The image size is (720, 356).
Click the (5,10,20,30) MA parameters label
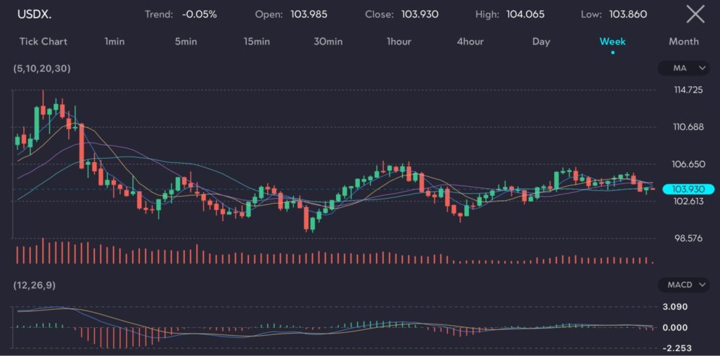(x=41, y=68)
